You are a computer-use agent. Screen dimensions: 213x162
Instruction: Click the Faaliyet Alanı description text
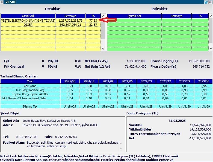point(73,144)
